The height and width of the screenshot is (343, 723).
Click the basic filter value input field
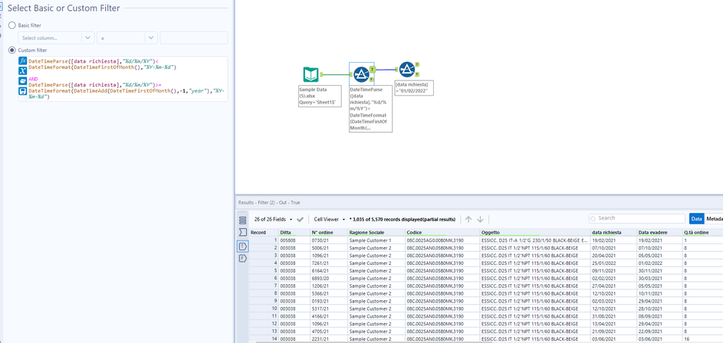(x=194, y=38)
